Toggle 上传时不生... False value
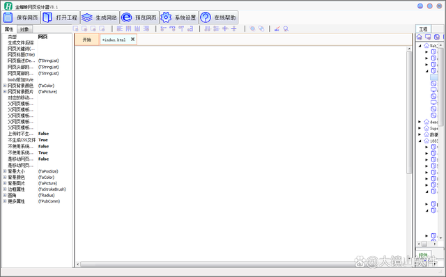446x277 pixels. pyautogui.click(x=43, y=134)
